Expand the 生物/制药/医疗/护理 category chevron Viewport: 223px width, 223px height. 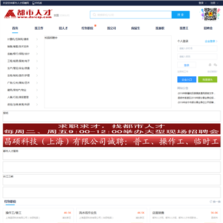click(x=37, y=76)
